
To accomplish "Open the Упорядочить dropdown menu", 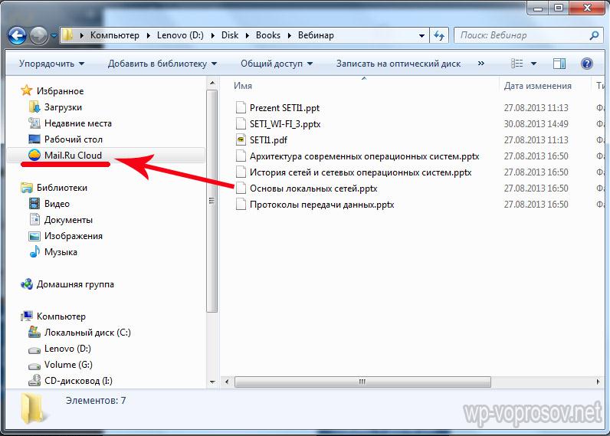I will click(x=51, y=64).
